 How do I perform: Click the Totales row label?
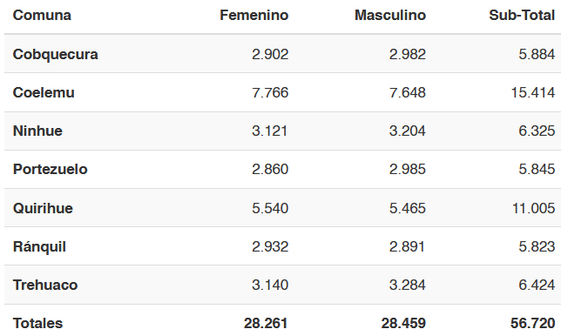[x=37, y=323]
